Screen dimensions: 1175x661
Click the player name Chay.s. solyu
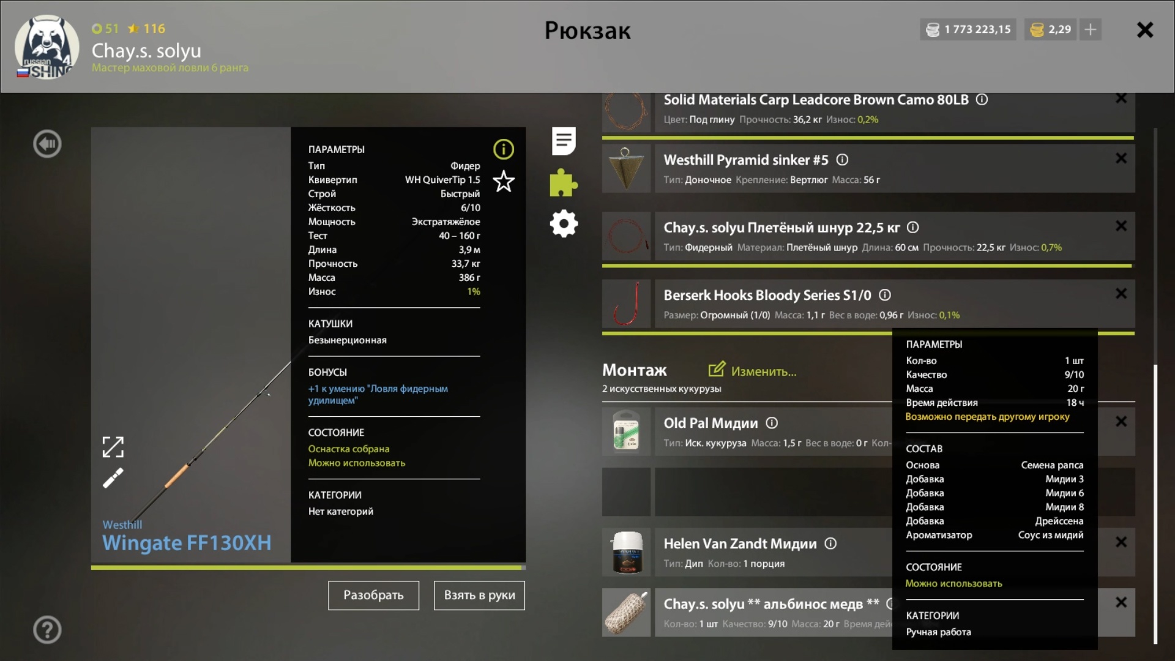pyautogui.click(x=146, y=51)
